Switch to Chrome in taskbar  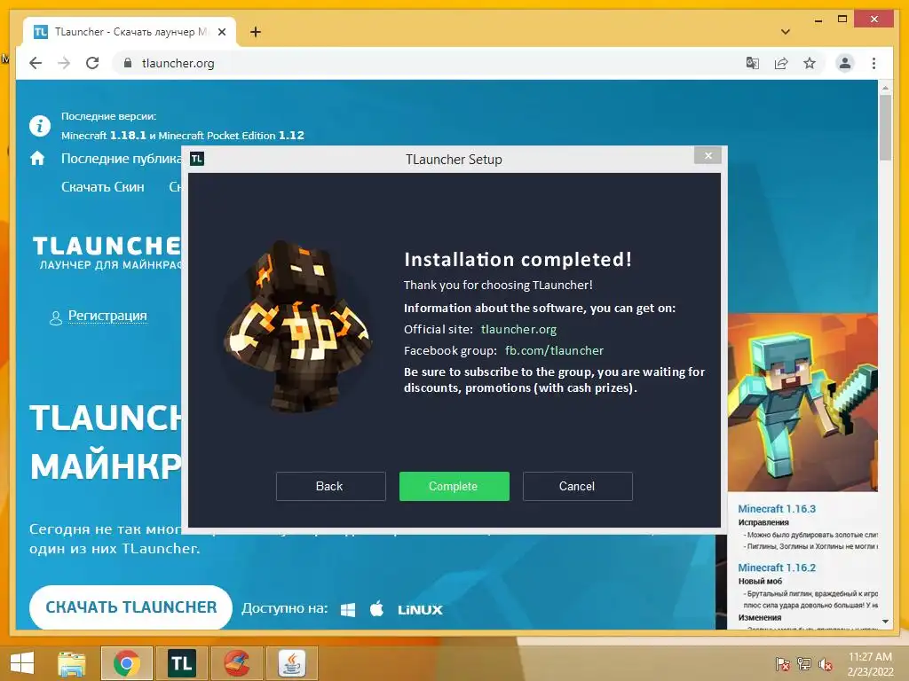(126, 663)
